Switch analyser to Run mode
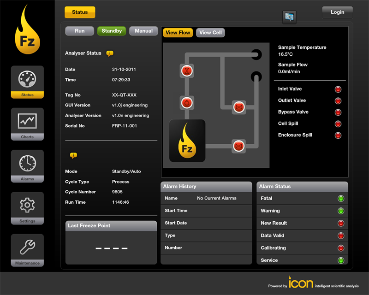Viewport: 369px width, 295px height. [x=80, y=31]
